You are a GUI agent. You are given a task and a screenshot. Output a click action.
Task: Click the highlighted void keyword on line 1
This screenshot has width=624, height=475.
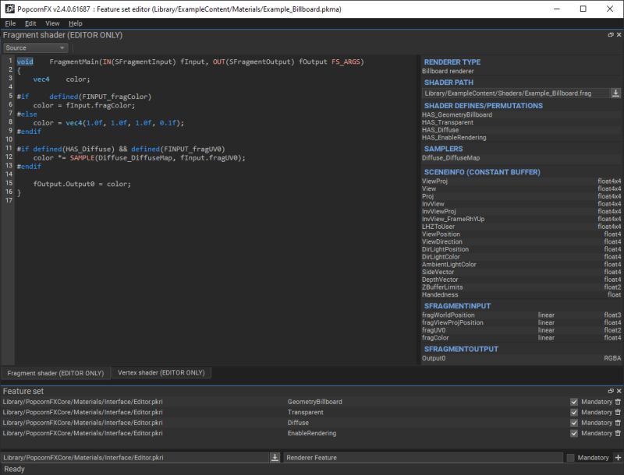click(x=25, y=62)
